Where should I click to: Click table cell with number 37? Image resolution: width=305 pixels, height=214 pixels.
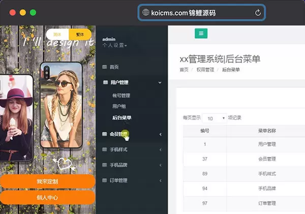205,159
